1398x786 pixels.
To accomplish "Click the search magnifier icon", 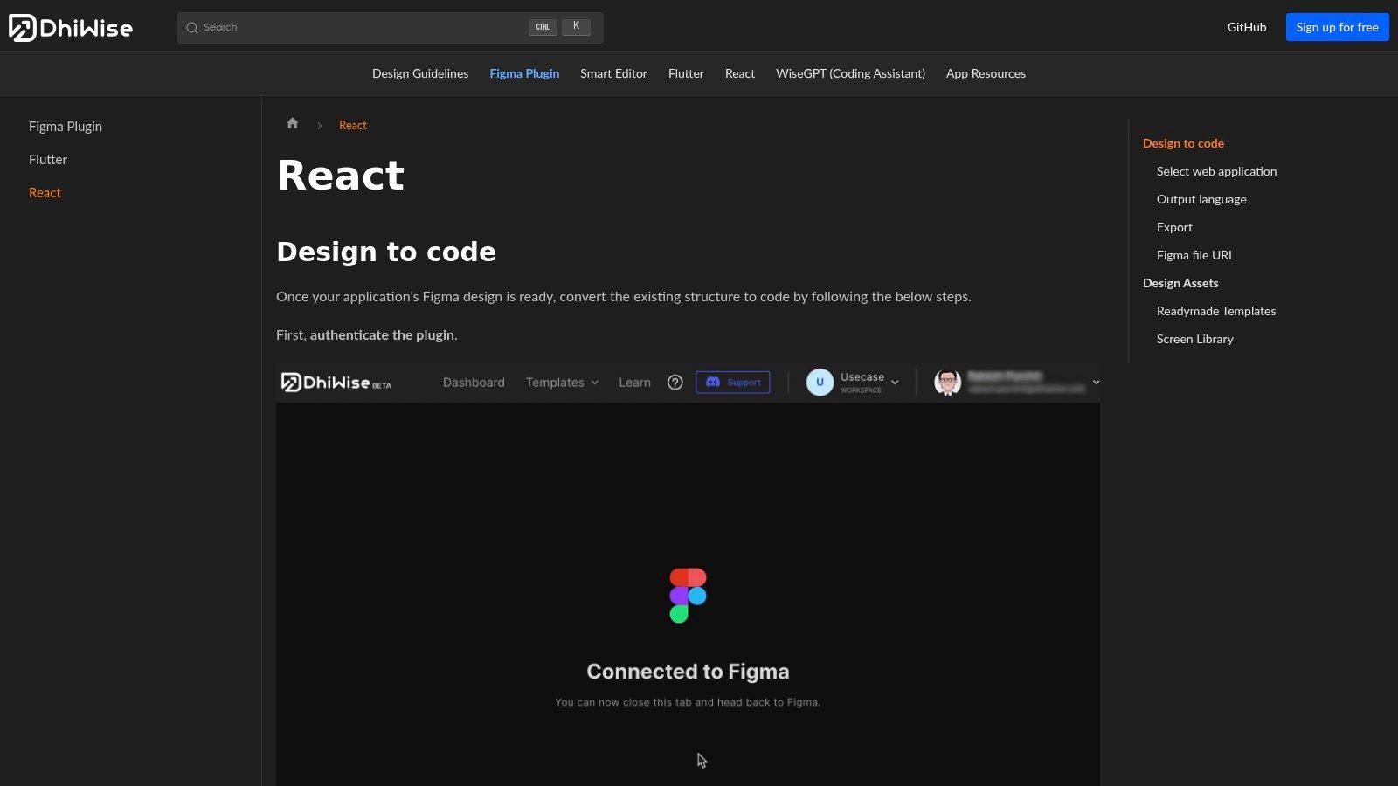I will (192, 28).
